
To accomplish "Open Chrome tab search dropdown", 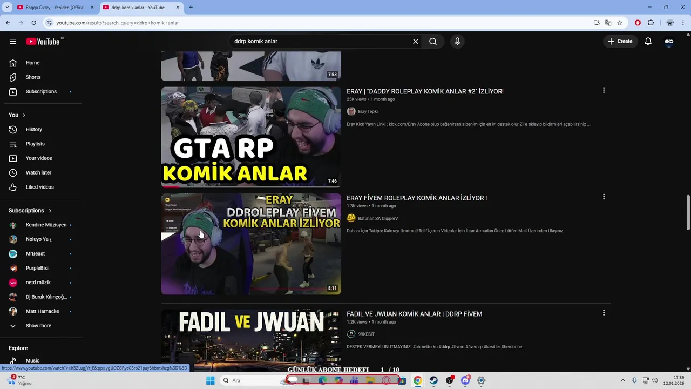I will (7, 8).
